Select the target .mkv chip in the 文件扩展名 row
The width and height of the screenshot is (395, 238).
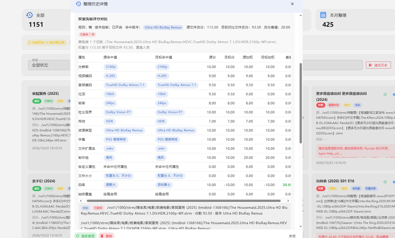(x=161, y=148)
